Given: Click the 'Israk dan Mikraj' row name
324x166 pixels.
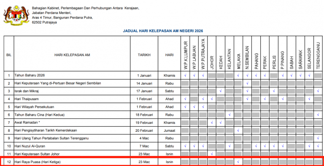Looking at the screenshot, I should pos(26,91).
